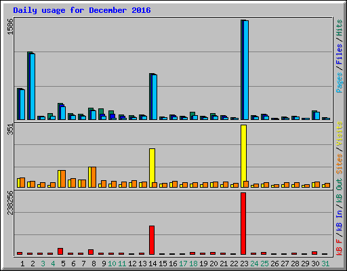Click the green day 3 label
The image size is (347, 271).
point(43,264)
